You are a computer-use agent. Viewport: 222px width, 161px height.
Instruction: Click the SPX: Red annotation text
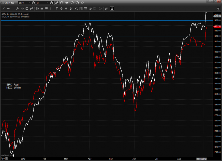(12, 85)
